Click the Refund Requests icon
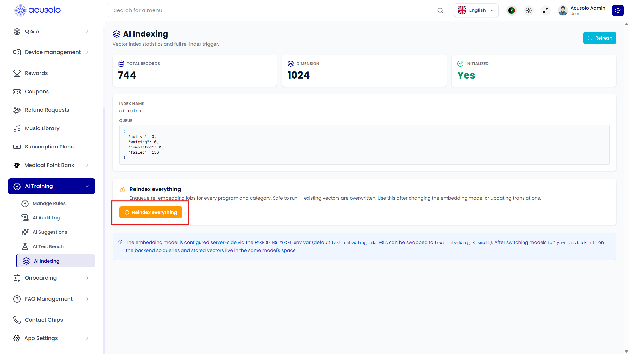This screenshot has width=629, height=354. pos(17,110)
